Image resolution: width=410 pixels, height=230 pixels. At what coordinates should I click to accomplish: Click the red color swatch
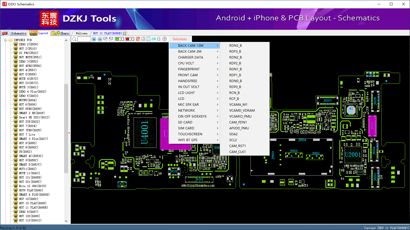pyautogui.click(x=128, y=39)
